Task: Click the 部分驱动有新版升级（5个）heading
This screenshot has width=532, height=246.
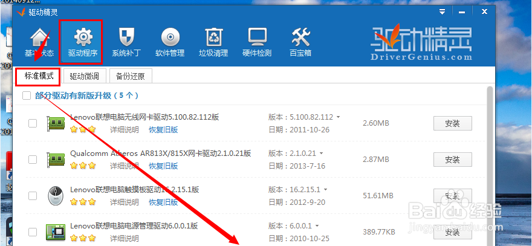Action: click(x=86, y=95)
